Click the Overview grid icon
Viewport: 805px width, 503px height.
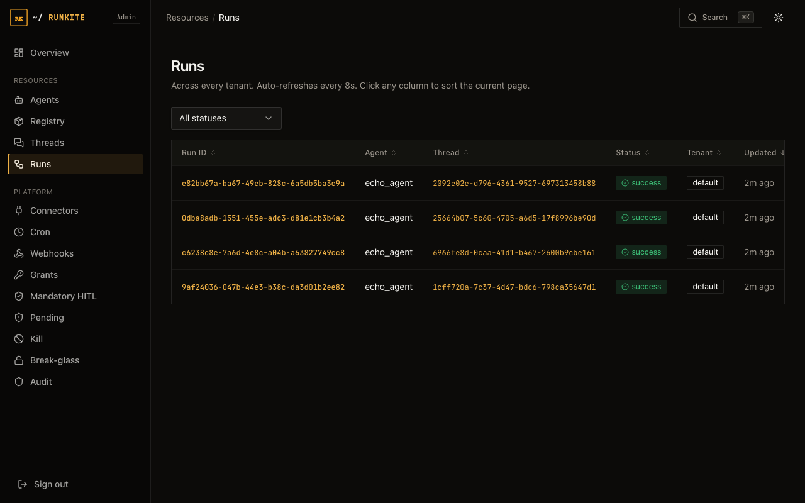(x=19, y=53)
